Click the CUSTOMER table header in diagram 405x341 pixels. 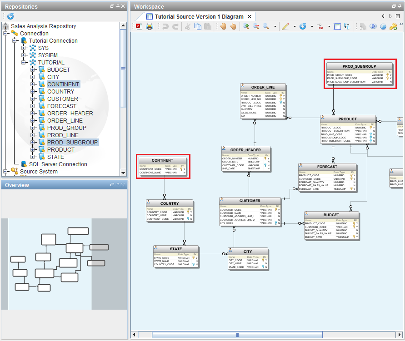(250, 201)
